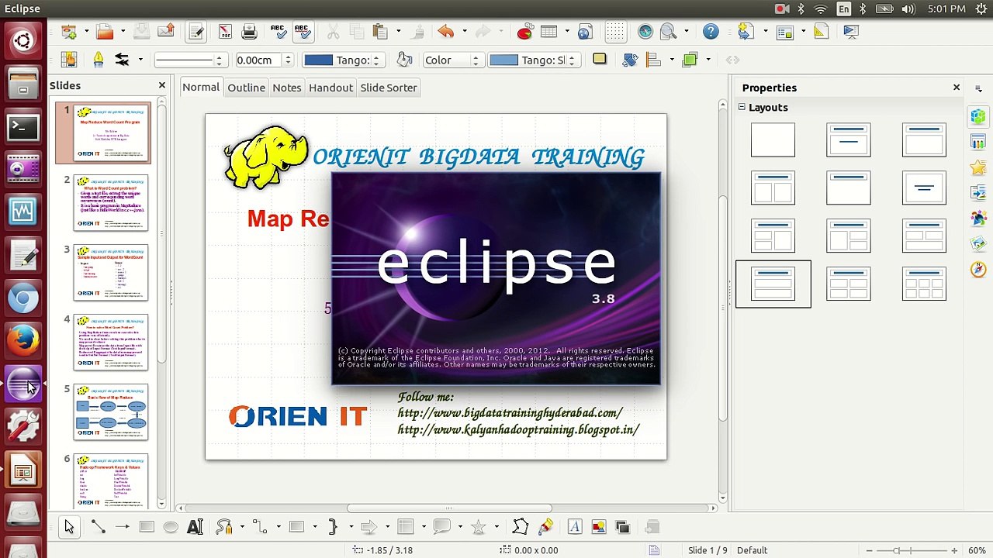
Task: Open a file with the Open toolbar icon
Action: point(105,32)
